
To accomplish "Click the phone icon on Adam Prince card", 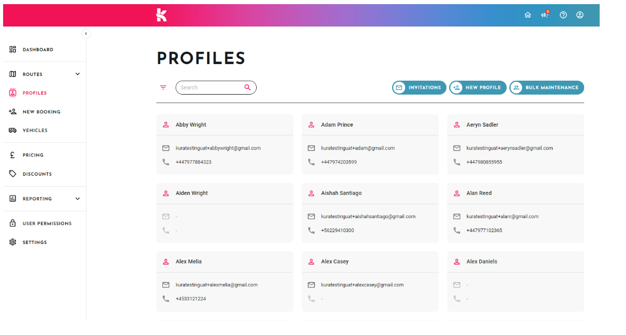I will [x=311, y=162].
